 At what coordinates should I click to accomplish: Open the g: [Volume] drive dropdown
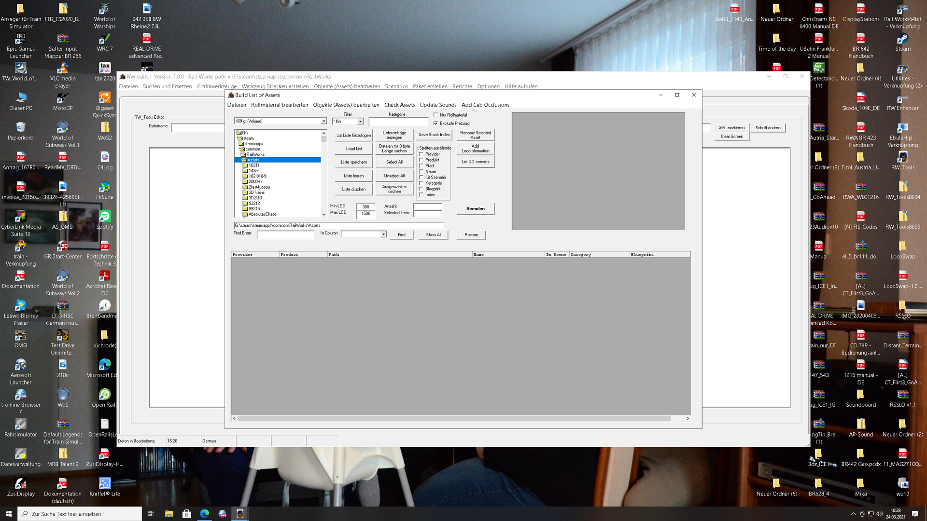point(323,121)
